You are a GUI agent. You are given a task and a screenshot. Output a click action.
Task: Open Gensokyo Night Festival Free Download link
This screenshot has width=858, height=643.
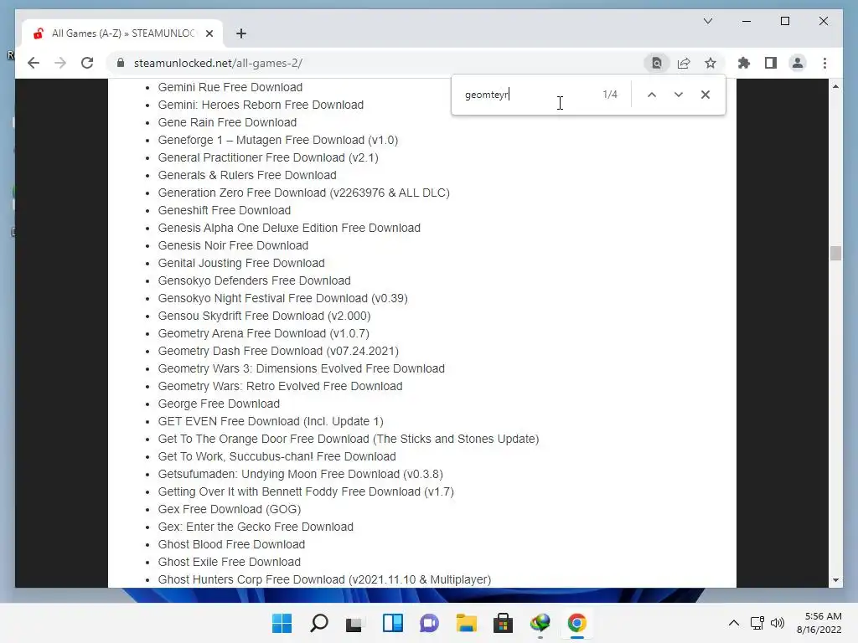point(282,299)
